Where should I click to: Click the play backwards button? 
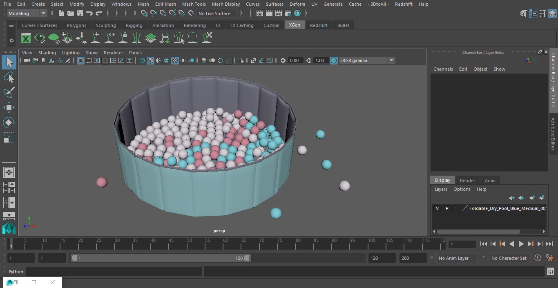pos(511,244)
